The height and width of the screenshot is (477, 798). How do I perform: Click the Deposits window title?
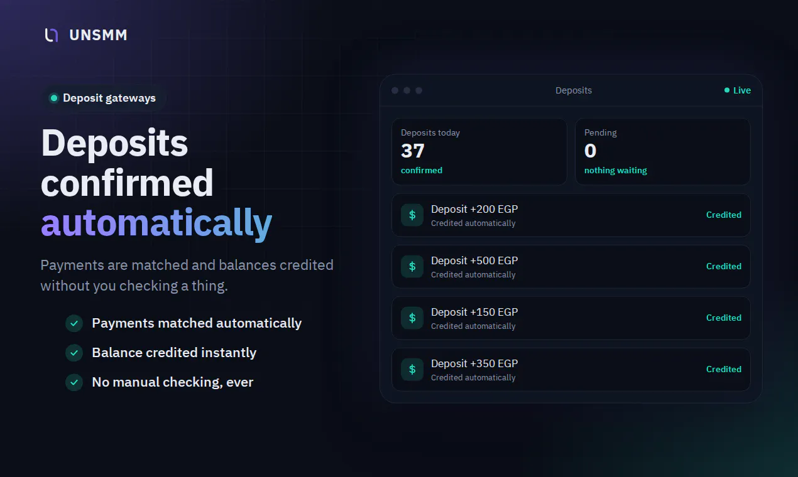point(574,90)
